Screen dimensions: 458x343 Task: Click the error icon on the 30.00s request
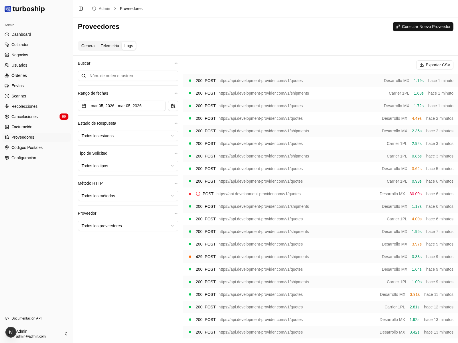coord(198,194)
